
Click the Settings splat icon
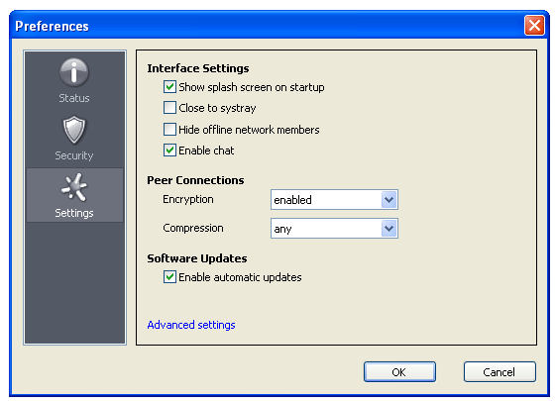(74, 187)
